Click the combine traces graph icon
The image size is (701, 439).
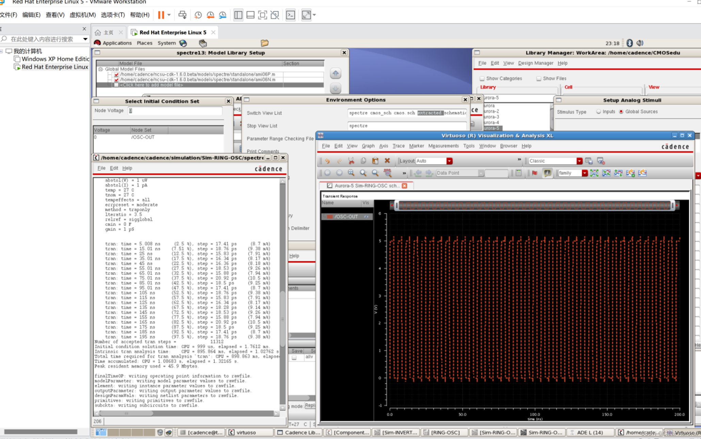606,173
